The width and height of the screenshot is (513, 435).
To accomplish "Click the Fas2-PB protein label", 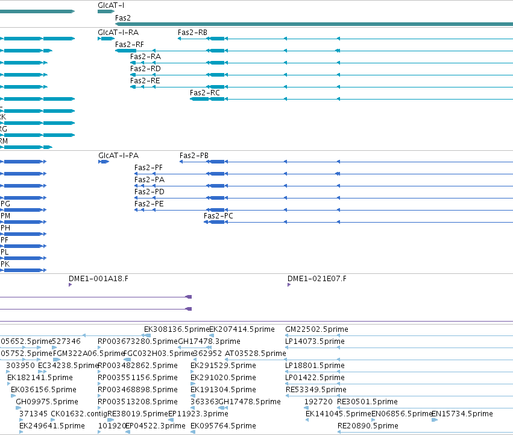I will 194,156.
